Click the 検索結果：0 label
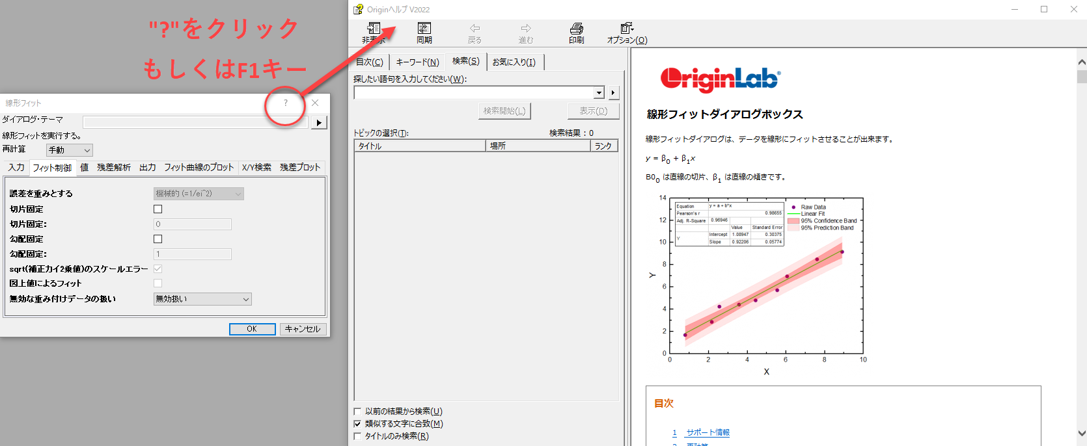Image resolution: width=1087 pixels, height=446 pixels. coord(571,133)
